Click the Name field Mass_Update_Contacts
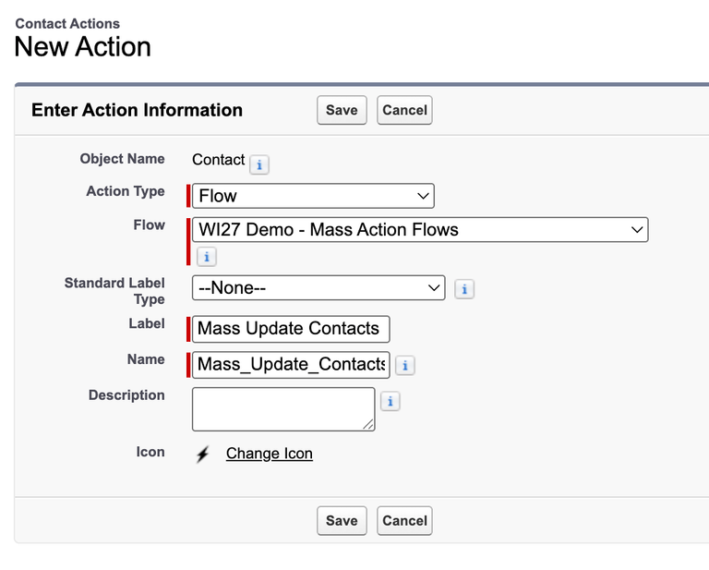The image size is (709, 570). click(x=291, y=365)
